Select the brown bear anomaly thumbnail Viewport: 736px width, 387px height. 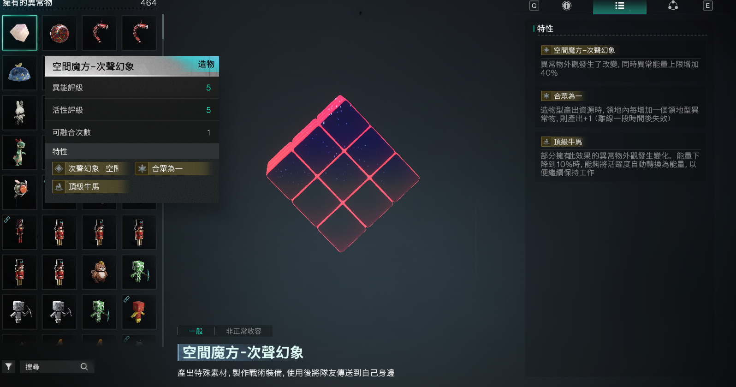click(99, 272)
